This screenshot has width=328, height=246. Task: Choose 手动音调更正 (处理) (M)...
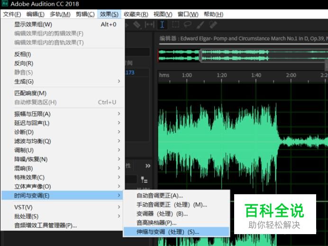tap(177, 205)
